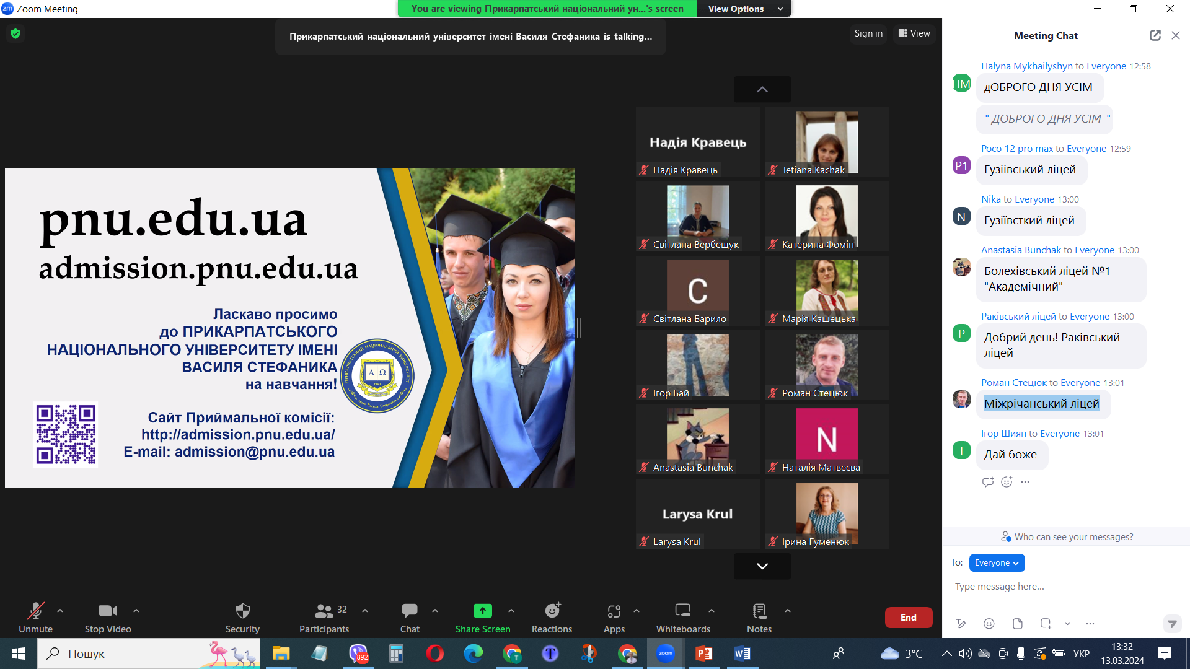
Task: Open the Security shield icon
Action: coord(242,611)
